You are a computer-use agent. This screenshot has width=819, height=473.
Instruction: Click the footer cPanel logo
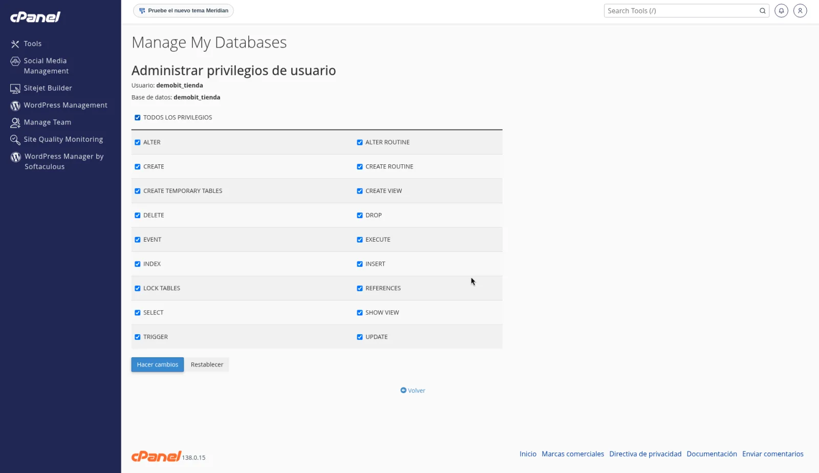coord(156,456)
